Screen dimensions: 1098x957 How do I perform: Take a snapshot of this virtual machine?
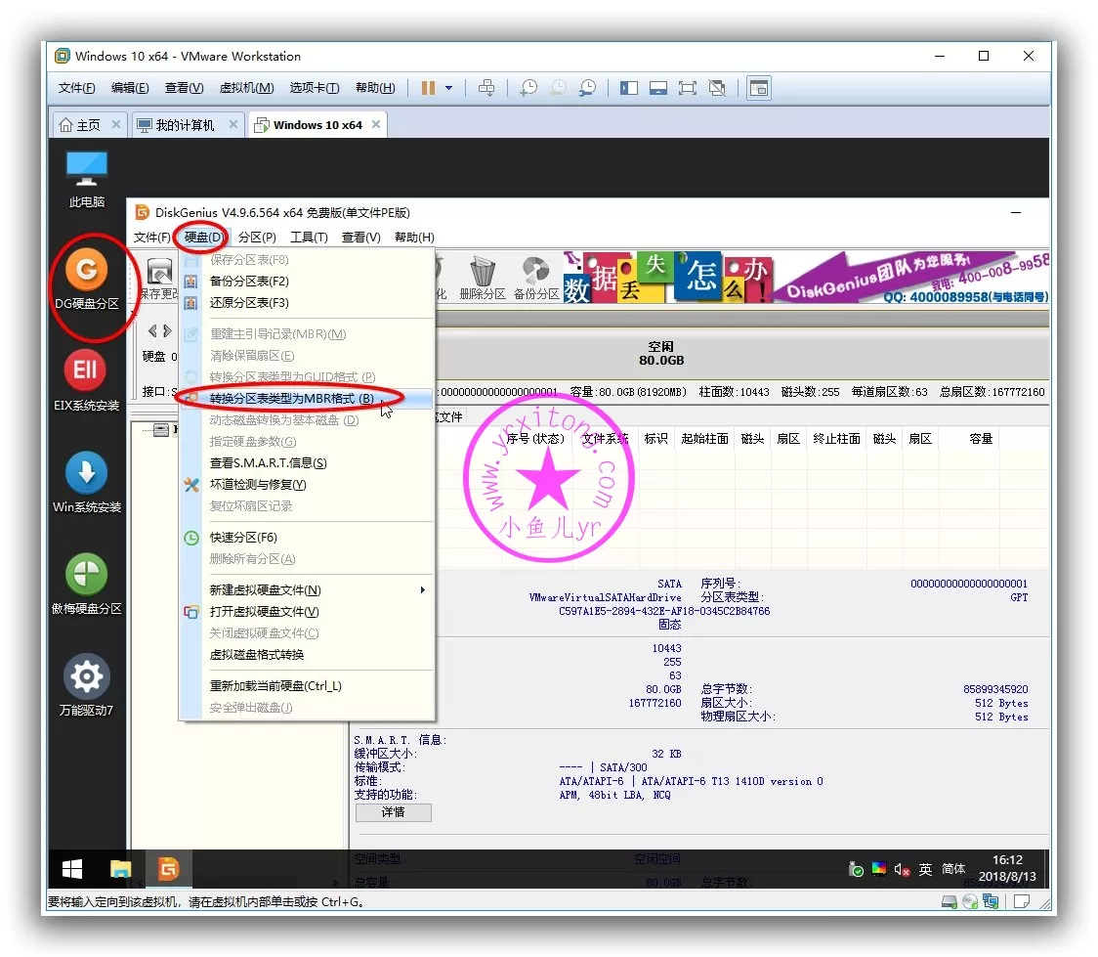[x=528, y=88]
